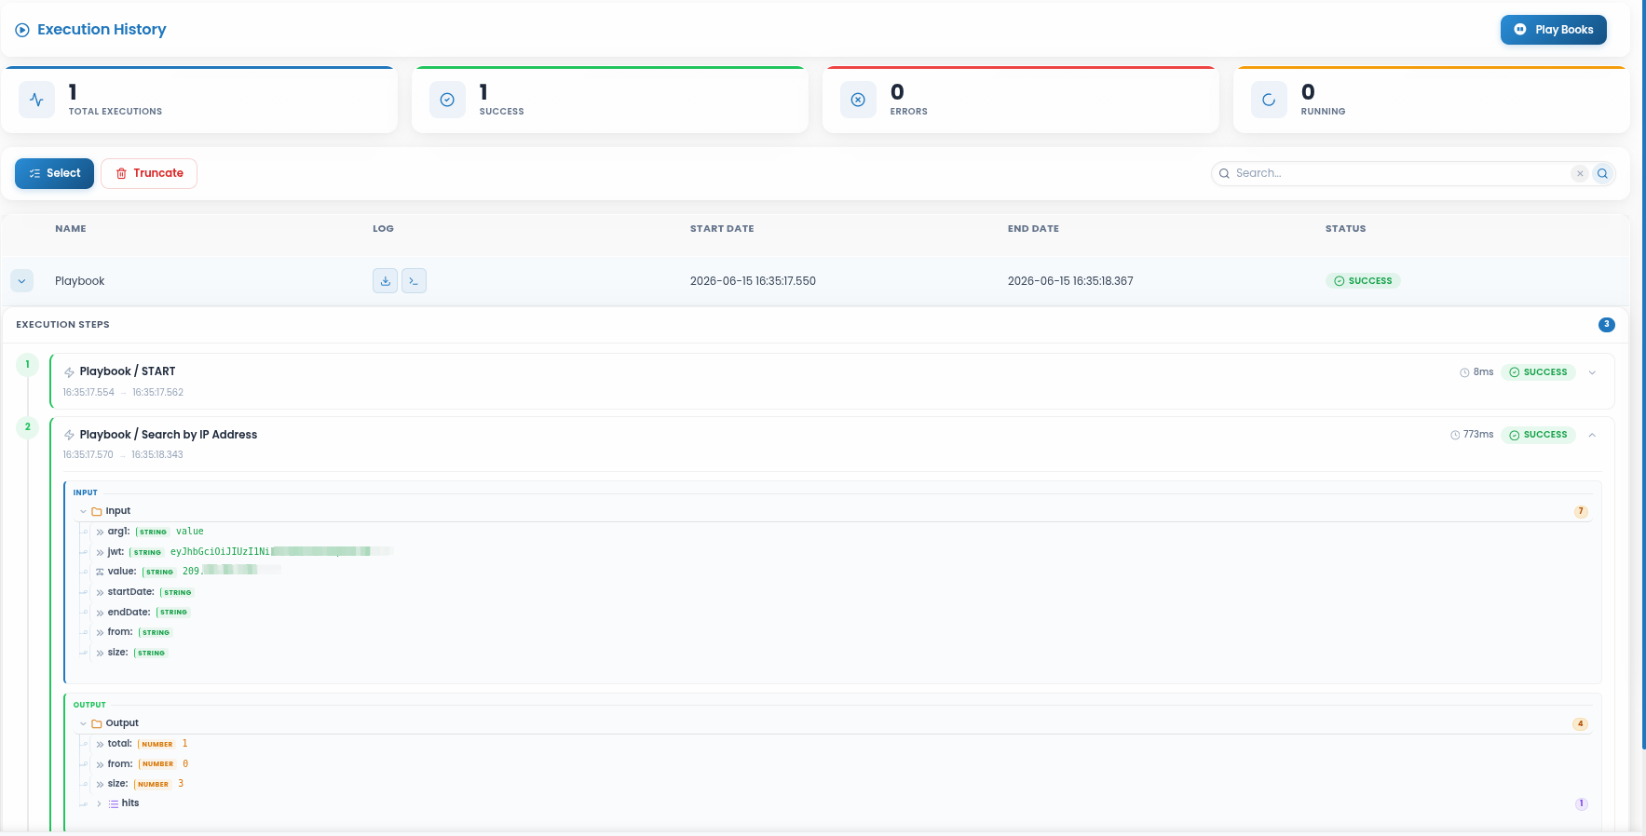Image resolution: width=1646 pixels, height=836 pixels.
Task: Collapse the Input folder tree
Action: (x=83, y=511)
